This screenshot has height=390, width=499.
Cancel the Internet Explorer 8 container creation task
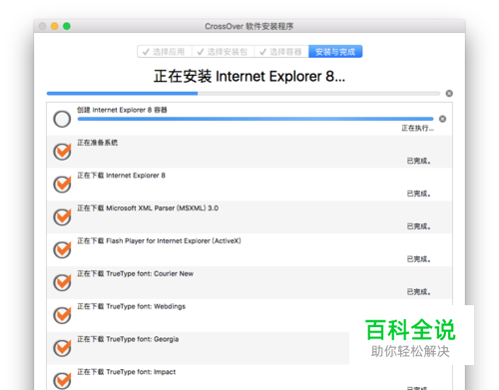pyautogui.click(x=442, y=119)
